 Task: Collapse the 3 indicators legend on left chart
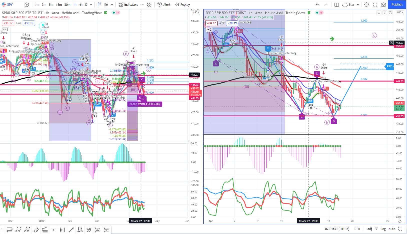point(6,30)
